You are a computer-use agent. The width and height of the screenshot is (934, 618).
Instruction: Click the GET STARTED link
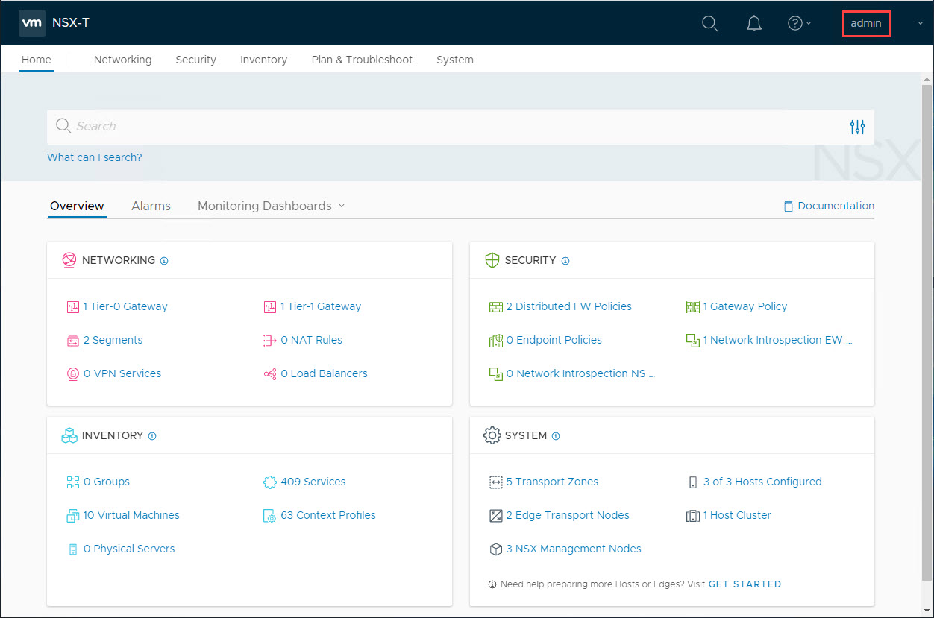click(x=745, y=584)
